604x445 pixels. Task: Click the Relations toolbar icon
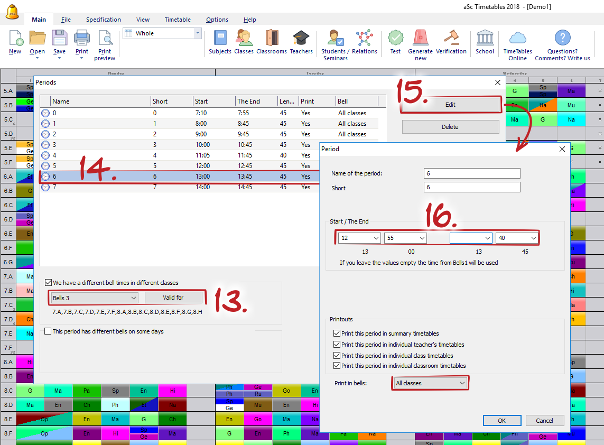tap(364, 39)
